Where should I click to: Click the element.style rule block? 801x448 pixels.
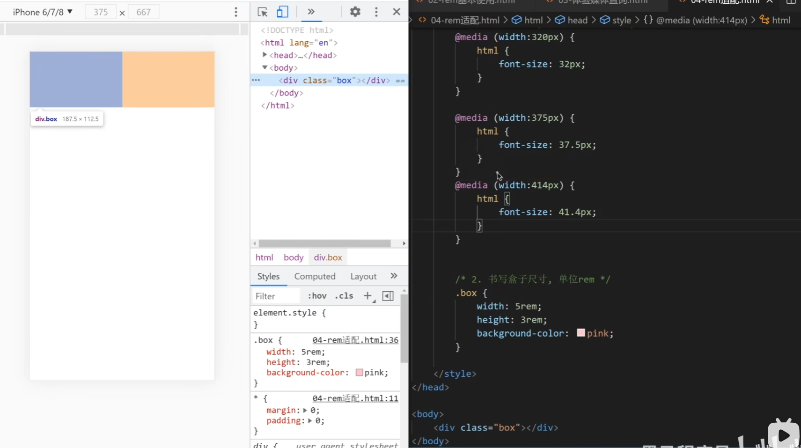click(325, 318)
